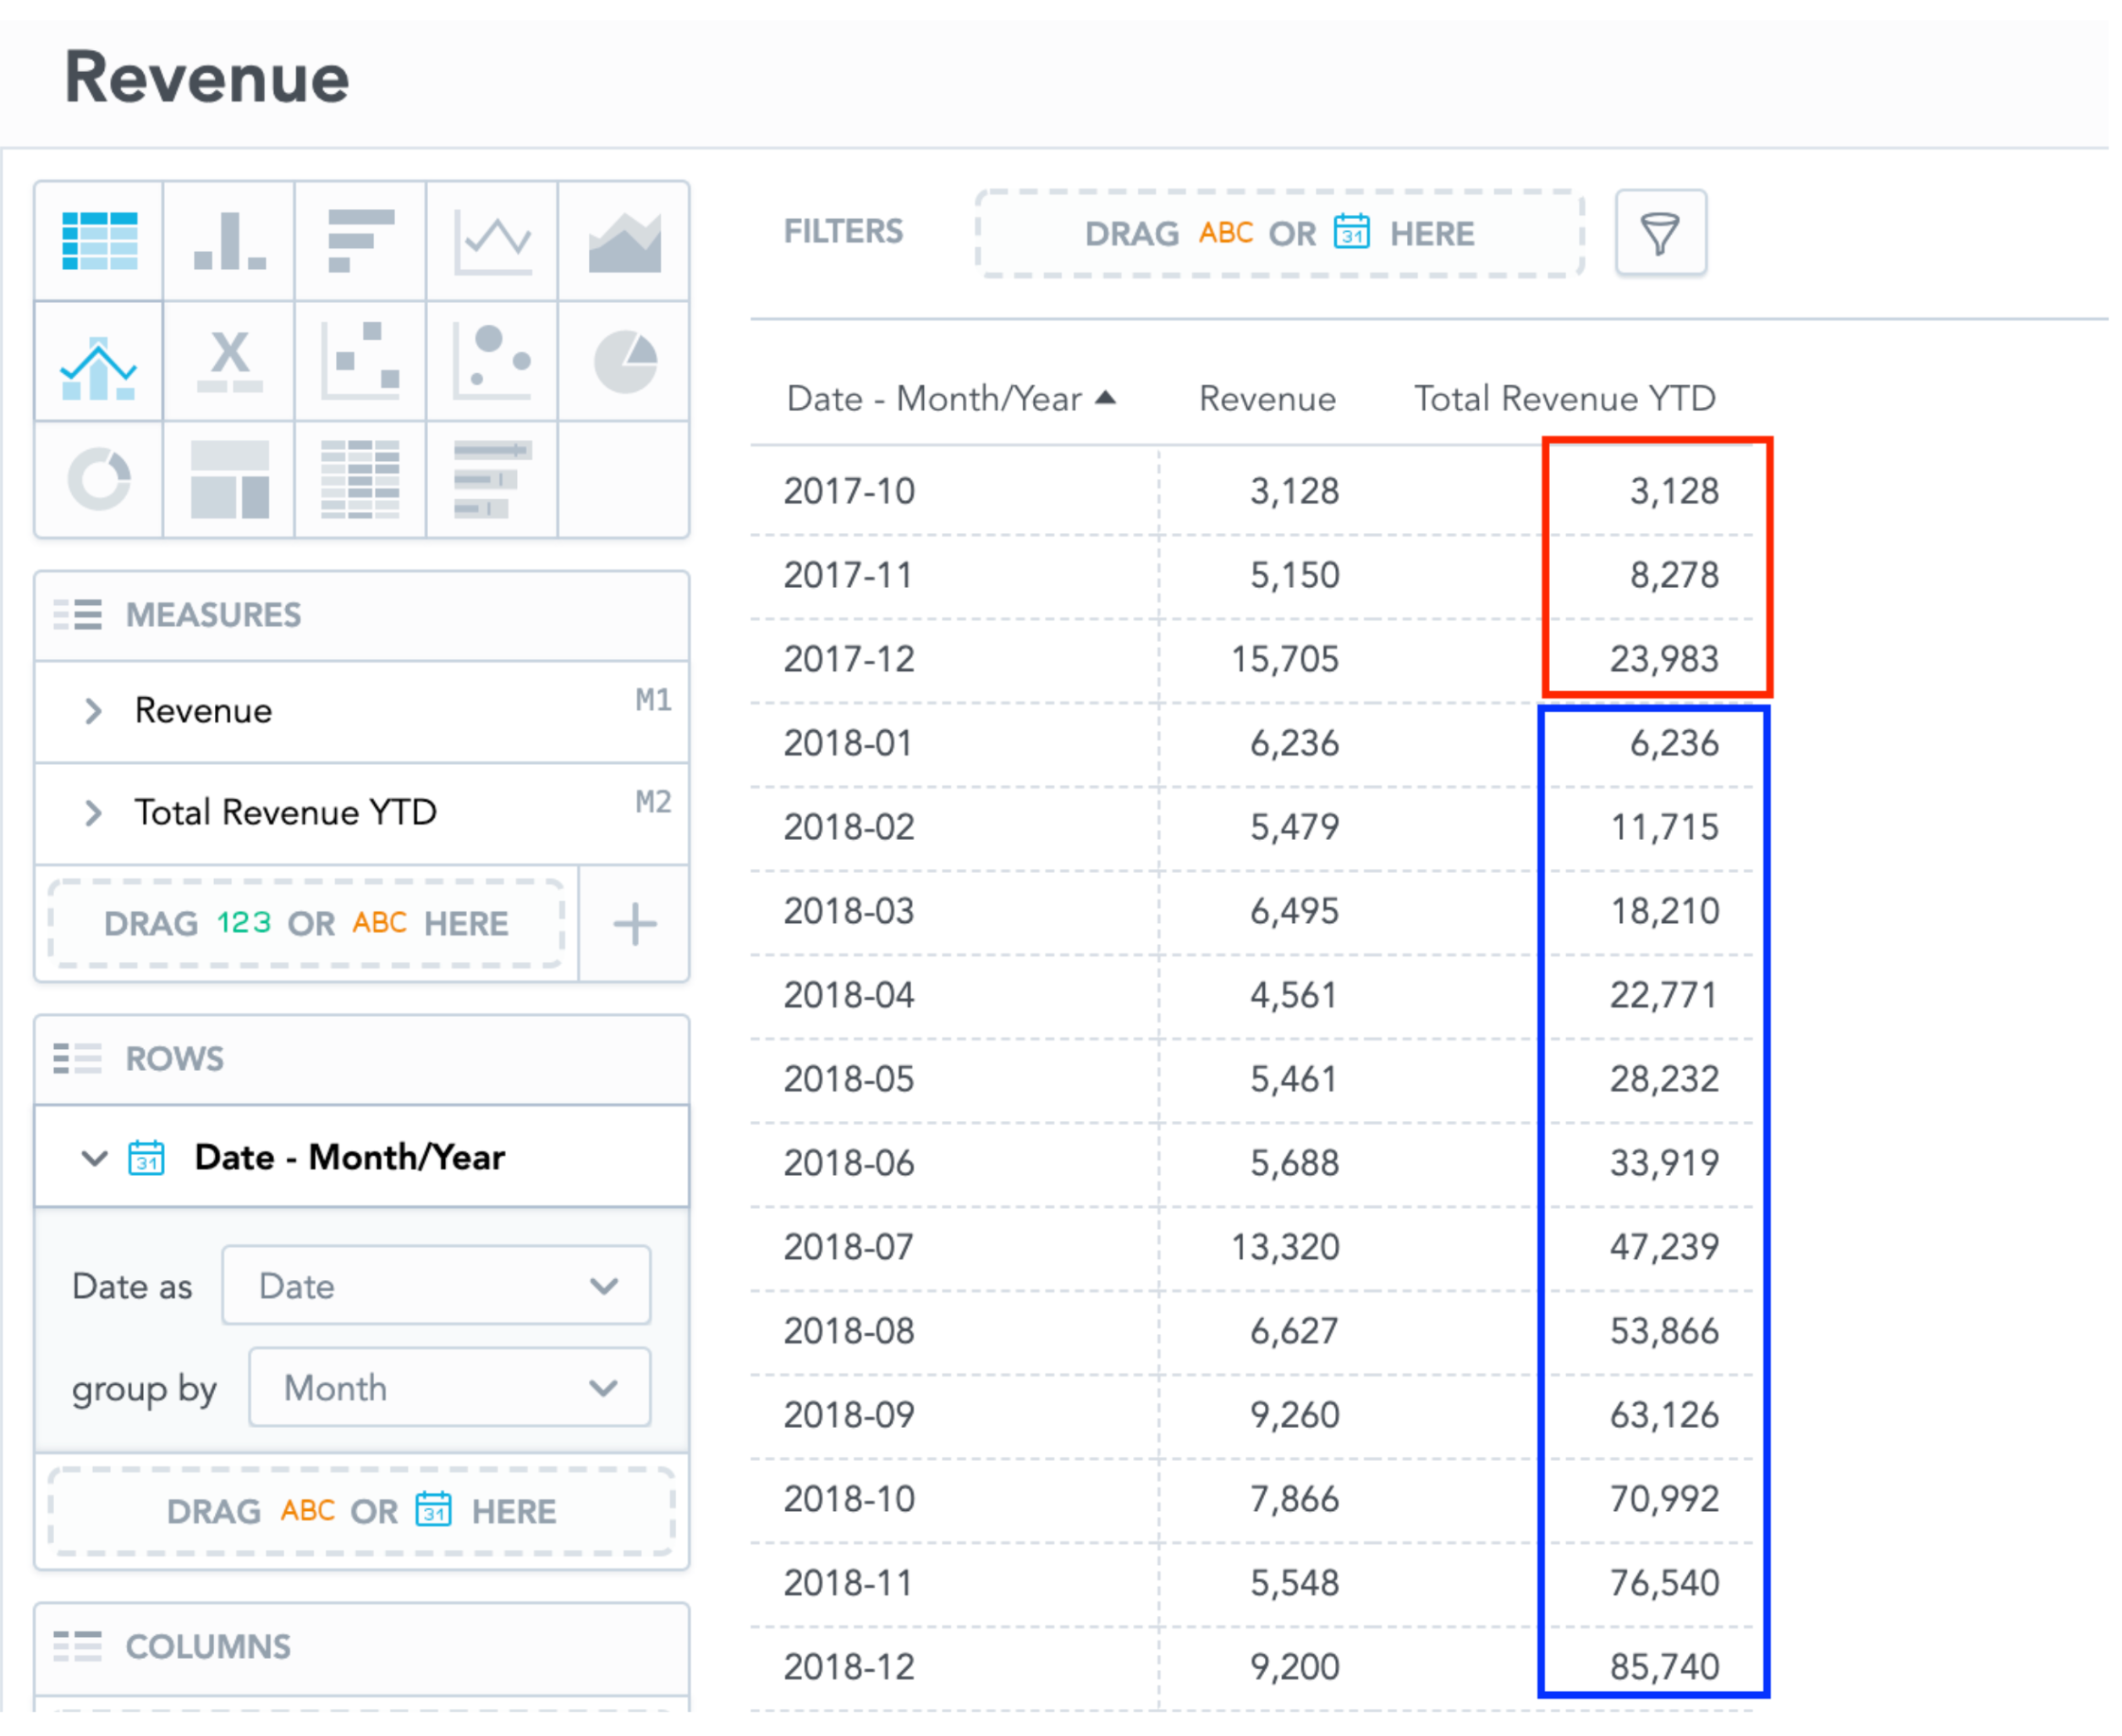This screenshot has width=2122, height=1736.
Task: Click the drag ABC here filter zone
Action: point(1278,233)
